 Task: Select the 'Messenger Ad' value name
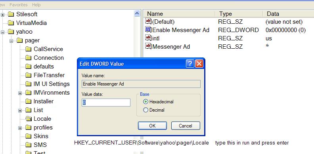coord(171,47)
